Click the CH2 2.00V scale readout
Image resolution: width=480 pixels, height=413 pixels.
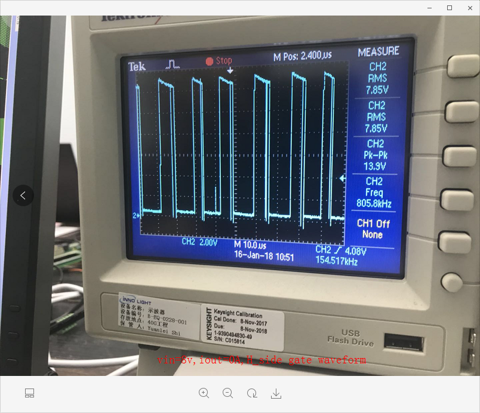[199, 242]
